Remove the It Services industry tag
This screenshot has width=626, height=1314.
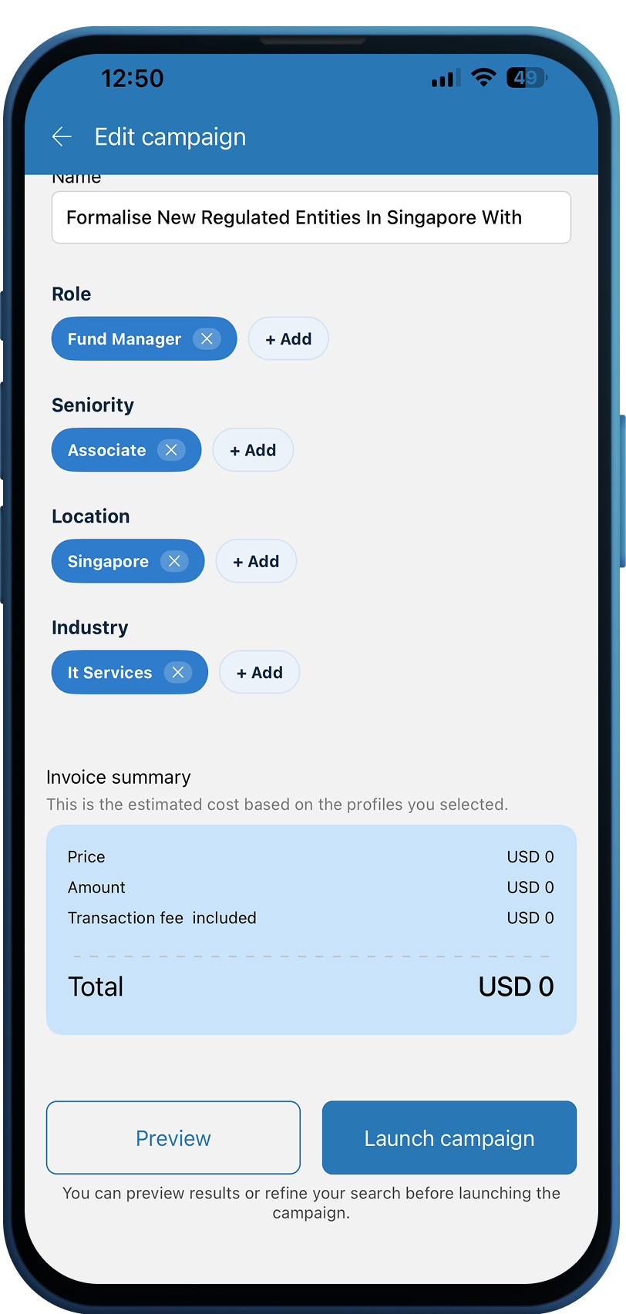tap(177, 672)
